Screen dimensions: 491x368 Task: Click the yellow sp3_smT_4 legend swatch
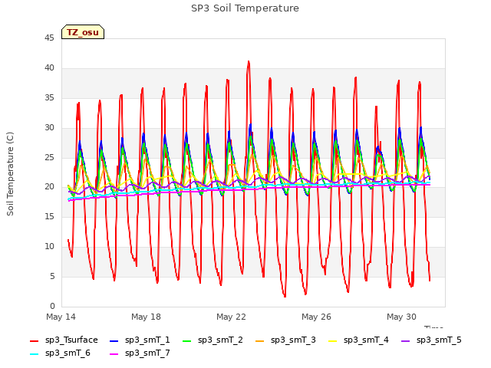coord(332,340)
